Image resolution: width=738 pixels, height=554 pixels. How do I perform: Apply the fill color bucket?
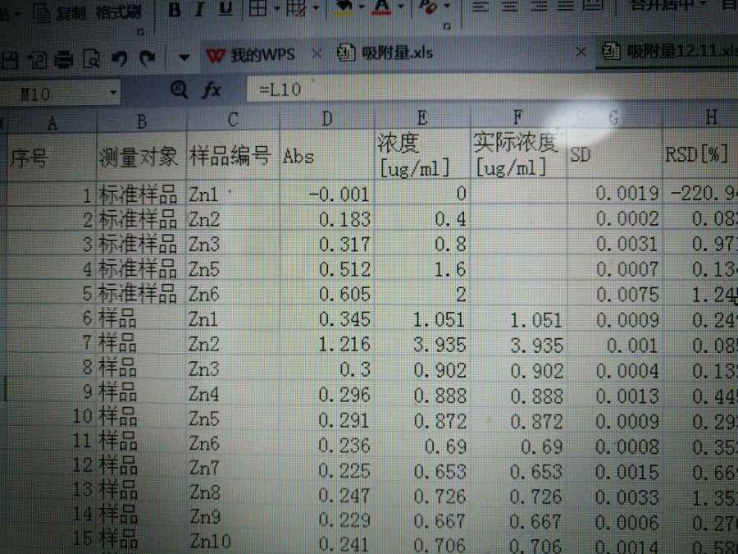click(344, 7)
